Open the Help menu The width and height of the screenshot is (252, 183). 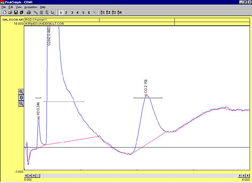(x=43, y=7)
